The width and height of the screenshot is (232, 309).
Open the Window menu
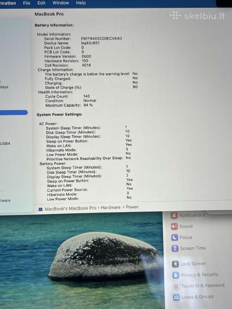pyautogui.click(x=61, y=3)
